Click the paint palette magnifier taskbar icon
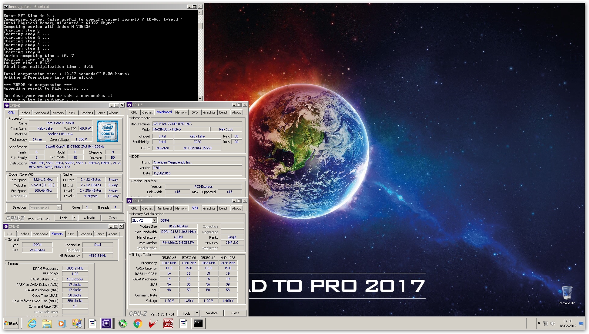This screenshot has width=589, height=334. pos(77,323)
